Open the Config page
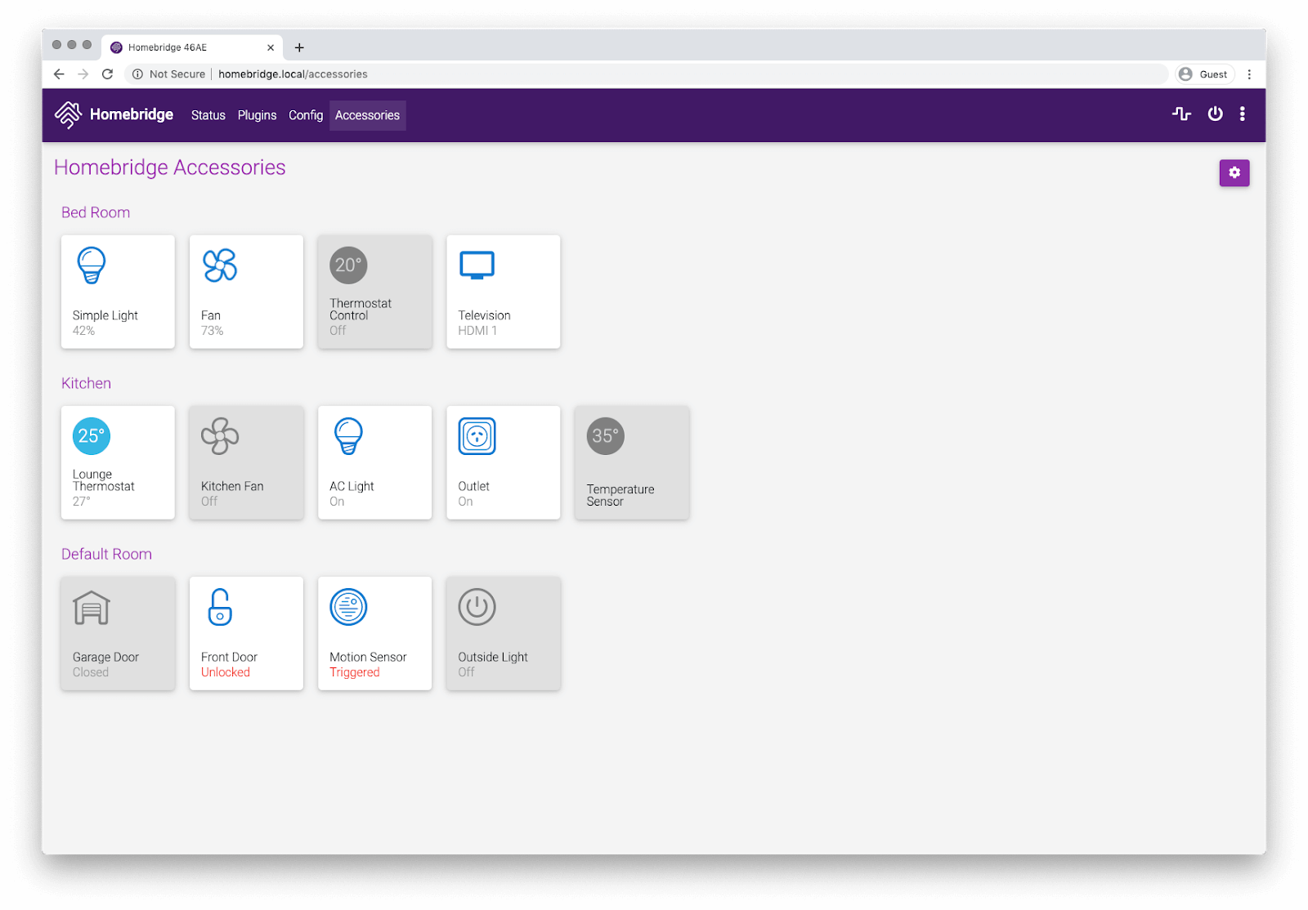Image resolution: width=1308 pixels, height=910 pixels. [x=306, y=115]
